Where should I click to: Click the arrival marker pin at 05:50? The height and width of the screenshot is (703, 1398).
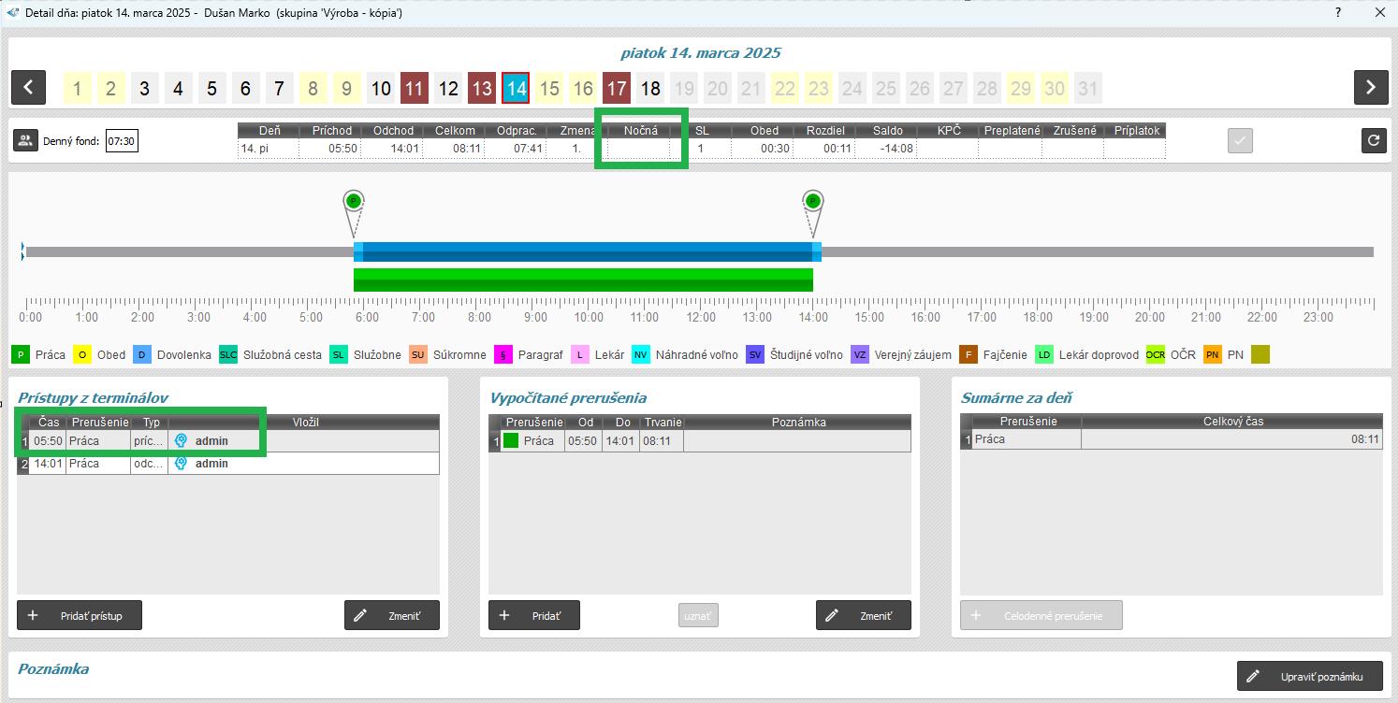click(353, 201)
